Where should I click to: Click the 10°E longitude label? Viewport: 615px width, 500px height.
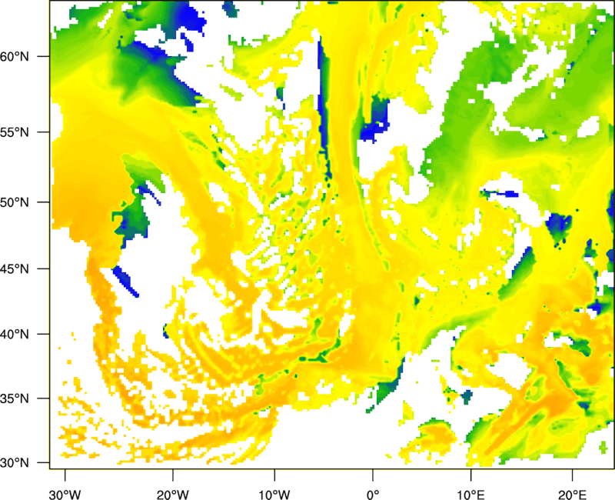click(470, 495)
